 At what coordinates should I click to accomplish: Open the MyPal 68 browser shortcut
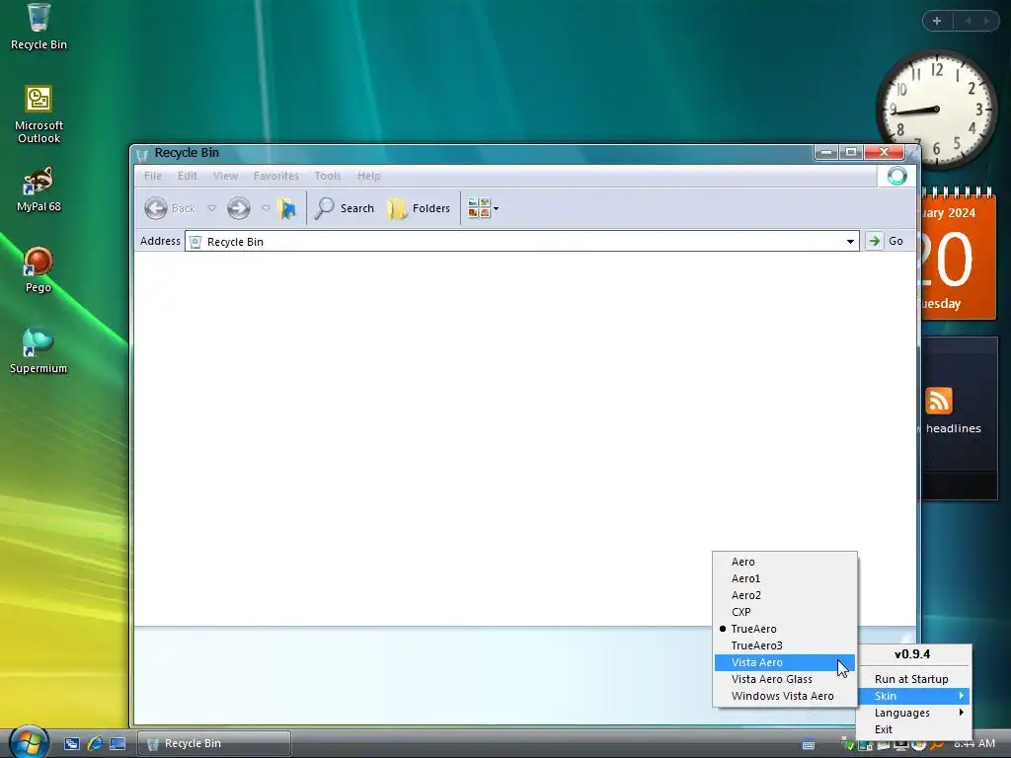39,189
